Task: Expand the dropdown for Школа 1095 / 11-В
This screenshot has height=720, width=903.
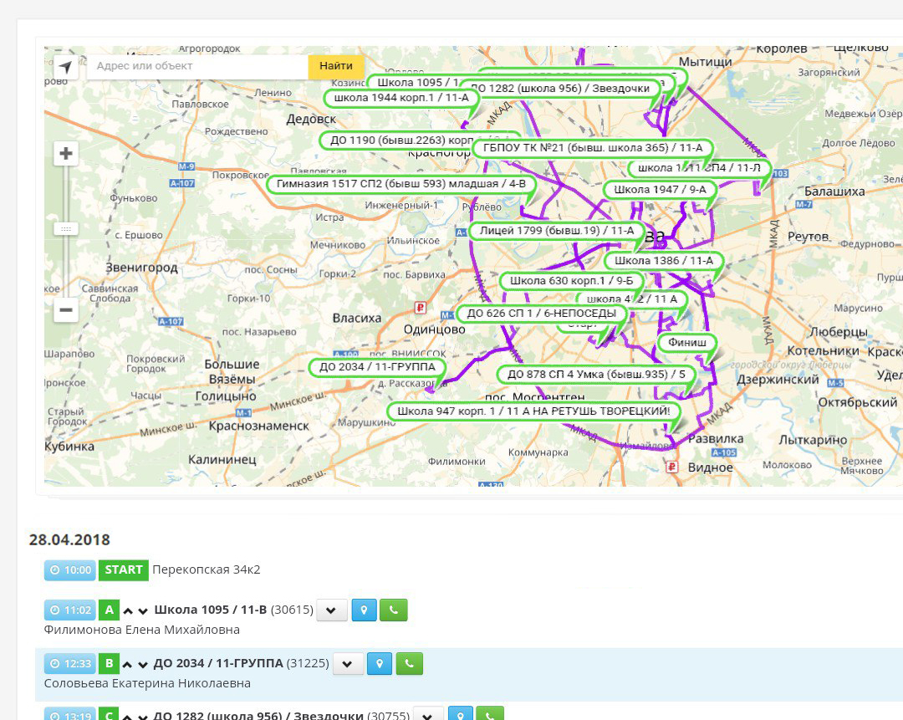Action: tap(332, 610)
